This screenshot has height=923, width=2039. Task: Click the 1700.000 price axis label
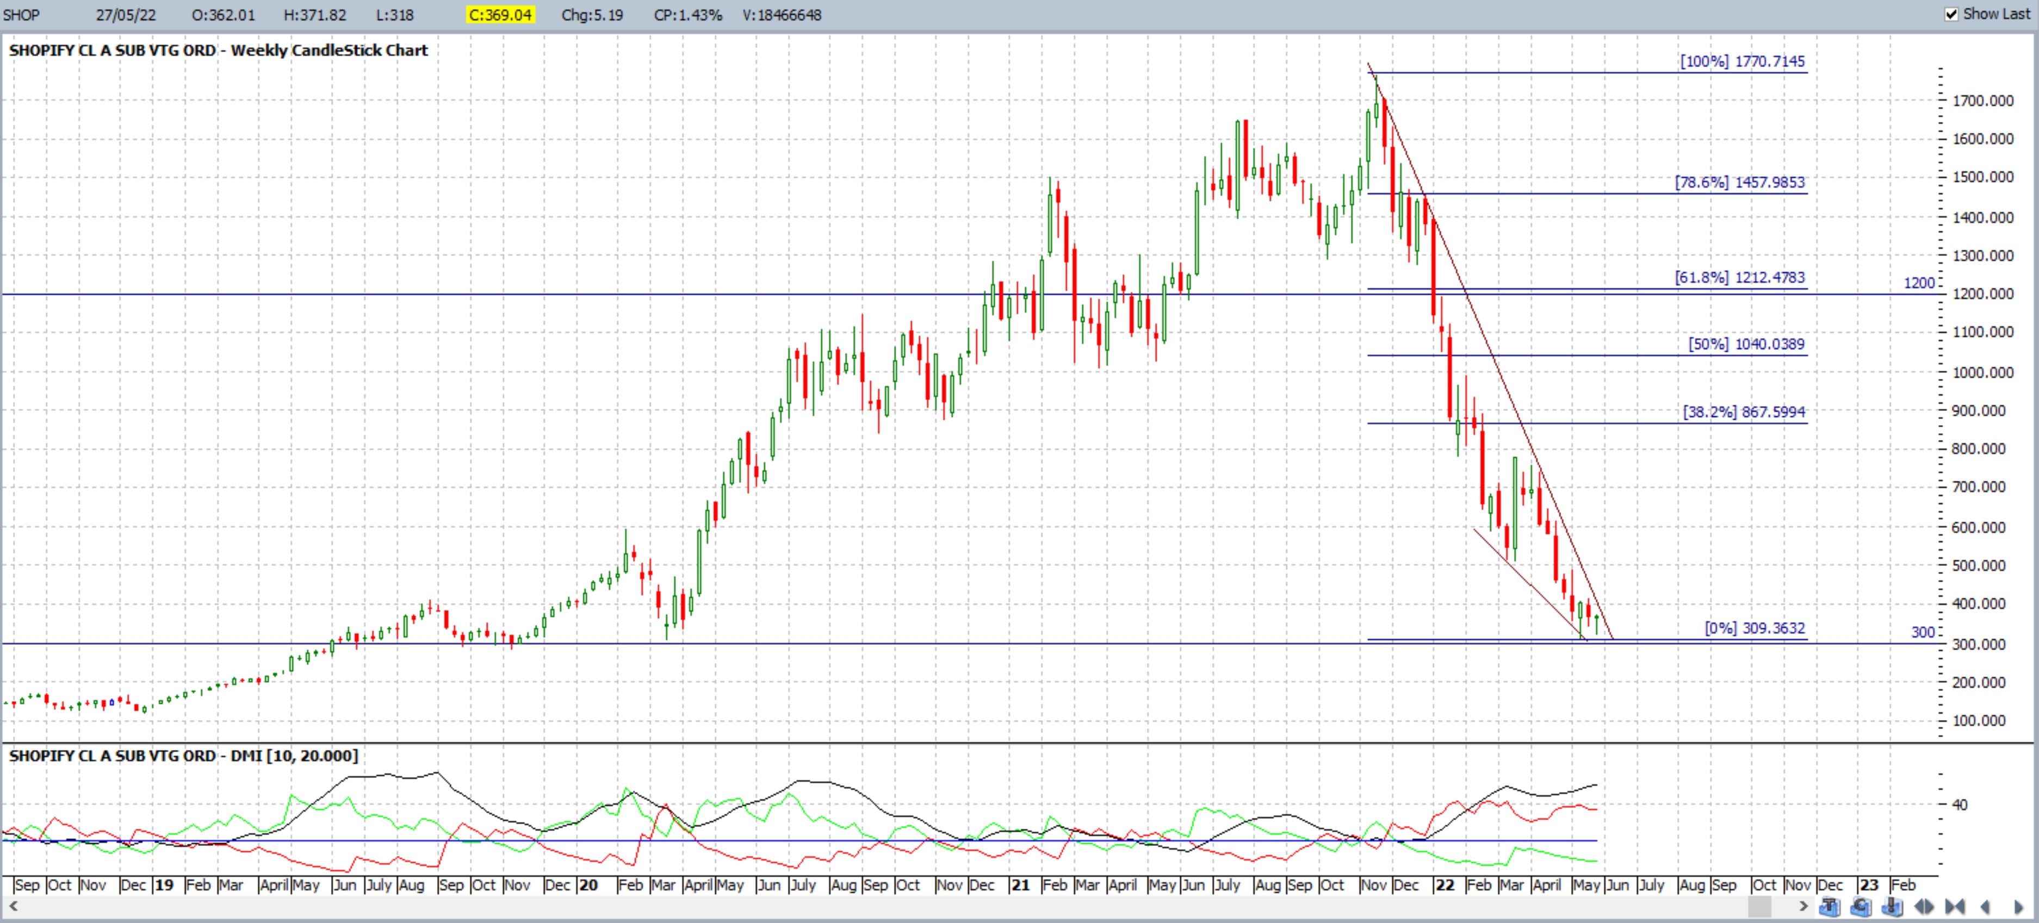coord(1984,101)
